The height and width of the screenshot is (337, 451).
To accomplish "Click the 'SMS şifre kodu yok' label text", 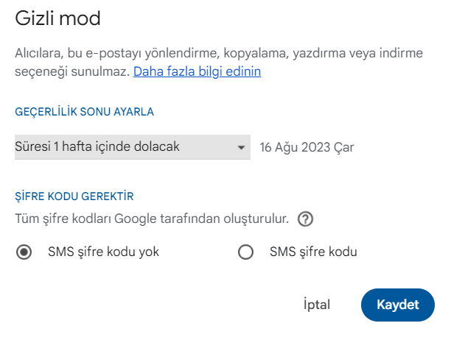I will tap(103, 252).
